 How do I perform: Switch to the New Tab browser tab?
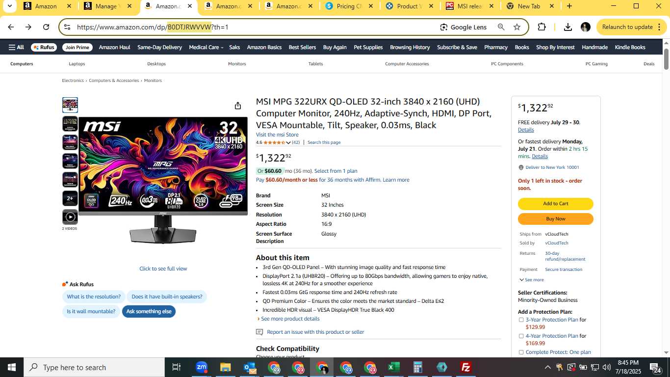pyautogui.click(x=530, y=6)
